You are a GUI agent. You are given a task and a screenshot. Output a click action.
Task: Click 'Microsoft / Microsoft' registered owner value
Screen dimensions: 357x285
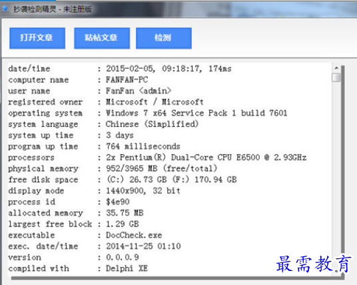155,101
